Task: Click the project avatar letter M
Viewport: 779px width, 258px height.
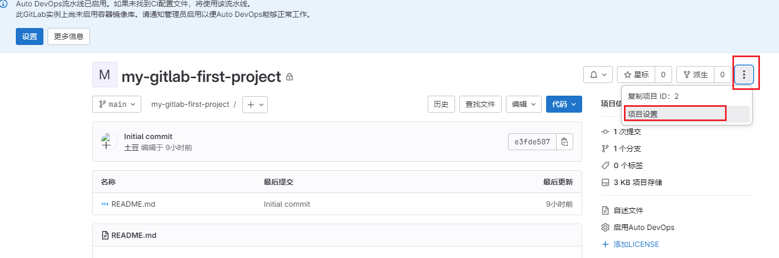Action: [x=104, y=75]
